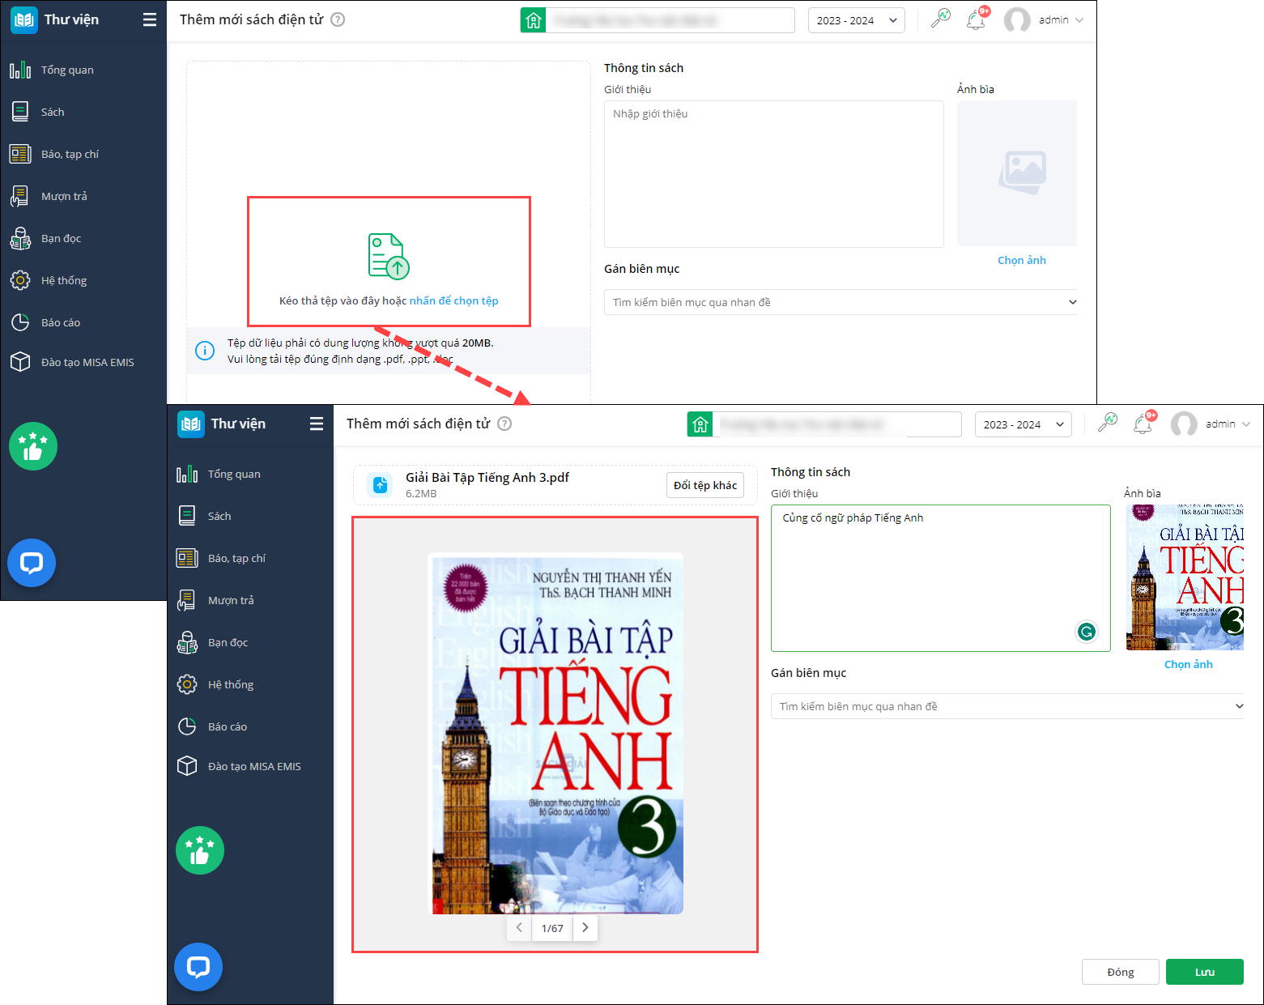The image size is (1264, 1005).
Task: Click Mượn trả icon in front window
Action: (x=187, y=600)
